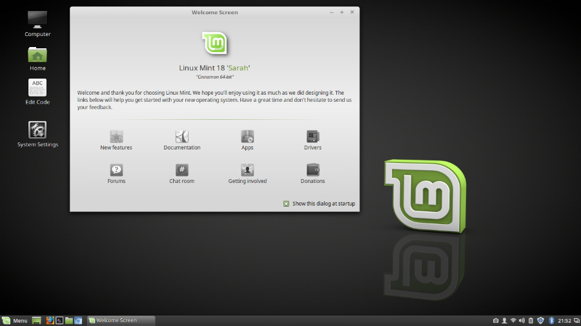This screenshot has height=326, width=581.
Task: Launch Terminal from the panel
Action: (59, 320)
